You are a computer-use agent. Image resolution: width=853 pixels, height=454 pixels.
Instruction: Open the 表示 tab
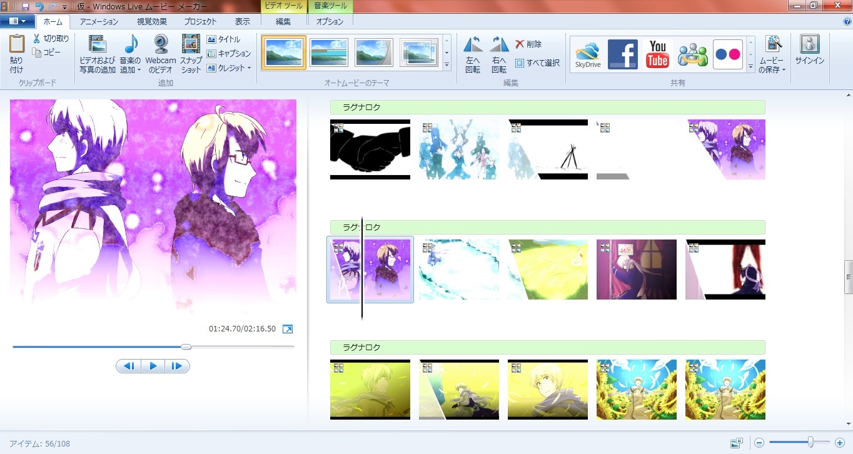(243, 22)
